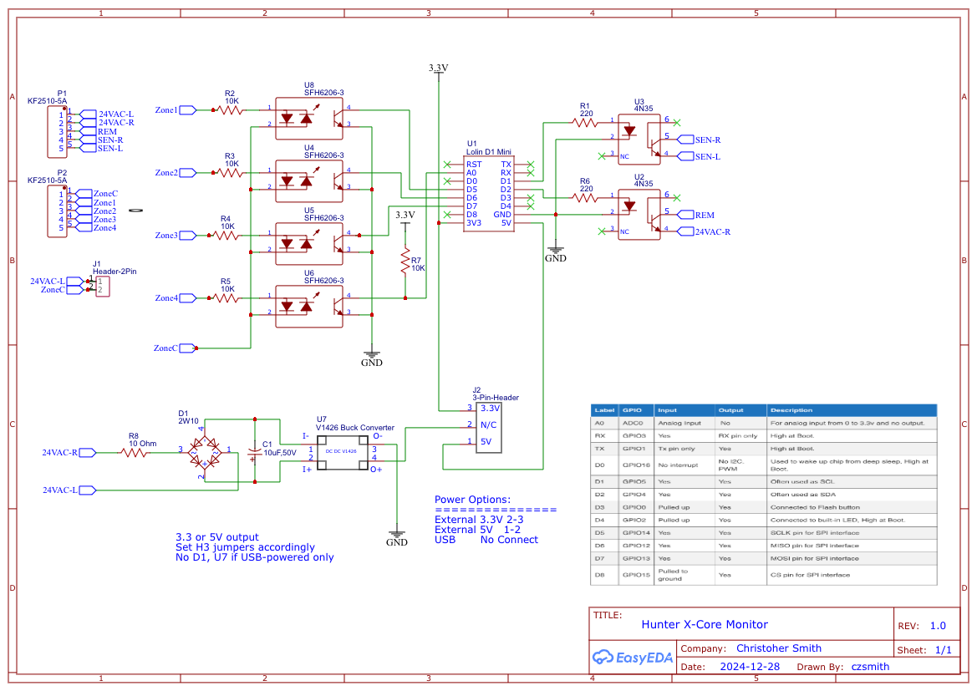The width and height of the screenshot is (977, 691).
Task: Click the note 3.3 or 5V output
Action: (216, 537)
